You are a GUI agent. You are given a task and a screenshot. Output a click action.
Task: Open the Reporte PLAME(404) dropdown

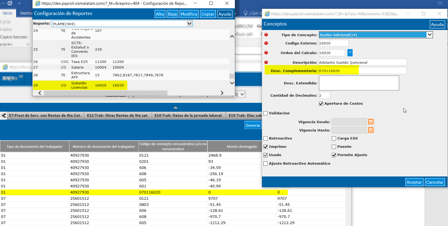point(189,24)
